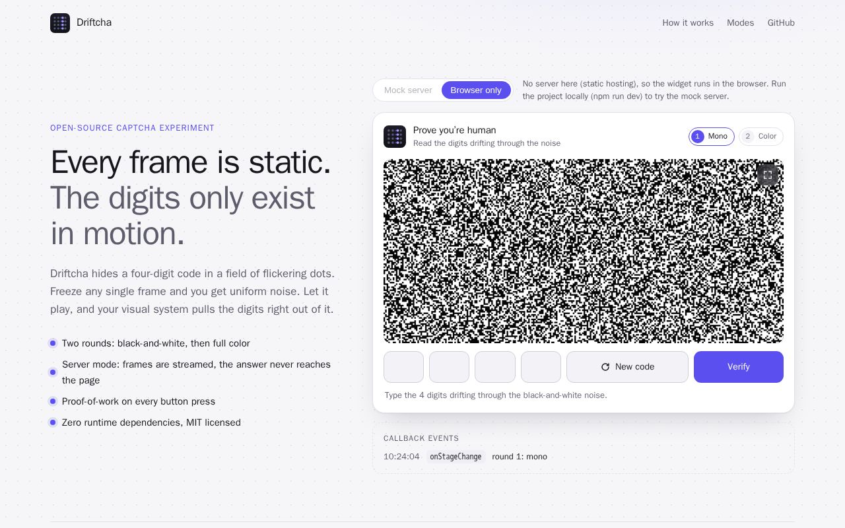Click the widget logo beside Prove you're human
Image resolution: width=845 pixels, height=528 pixels.
(x=395, y=137)
